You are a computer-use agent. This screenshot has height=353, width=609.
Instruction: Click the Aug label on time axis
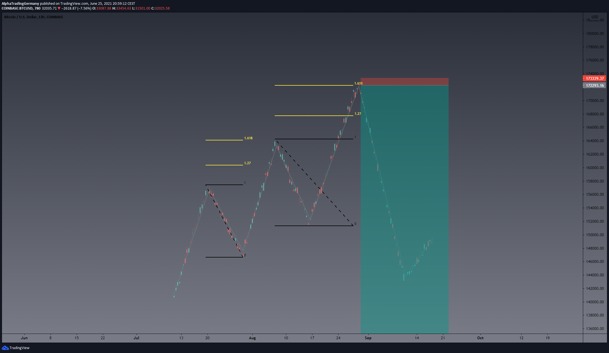(252, 338)
